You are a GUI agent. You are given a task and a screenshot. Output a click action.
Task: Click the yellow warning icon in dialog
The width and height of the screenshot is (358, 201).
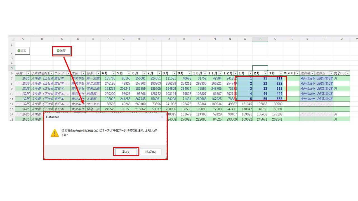pos(55,133)
